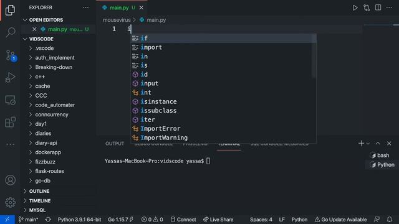
Task: Select Python 3.9.1 64-bit interpreter
Action: (x=79, y=220)
